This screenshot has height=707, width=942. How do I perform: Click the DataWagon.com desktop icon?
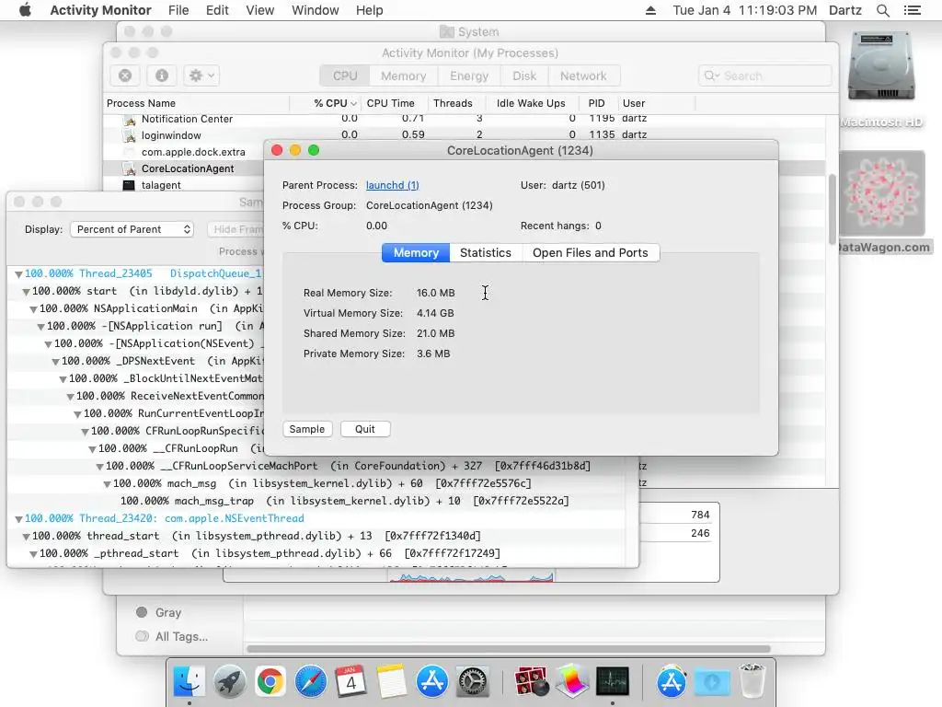tap(882, 193)
